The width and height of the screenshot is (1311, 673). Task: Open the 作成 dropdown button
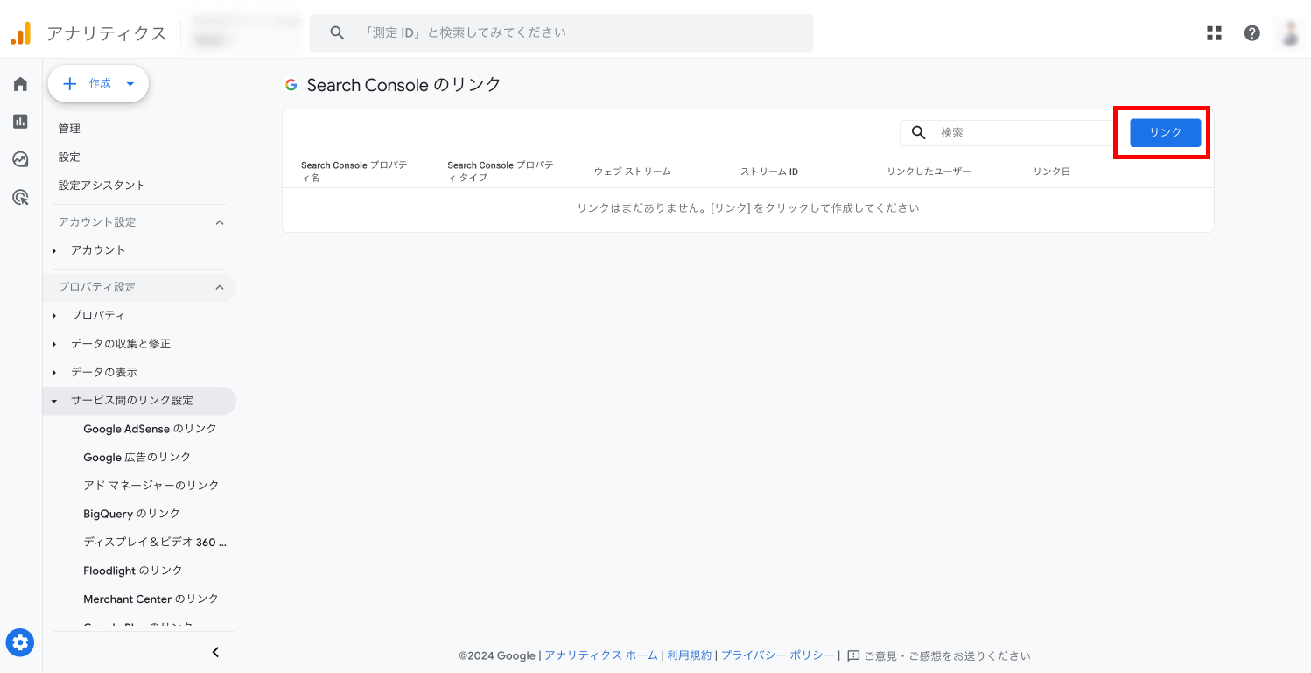pos(99,83)
